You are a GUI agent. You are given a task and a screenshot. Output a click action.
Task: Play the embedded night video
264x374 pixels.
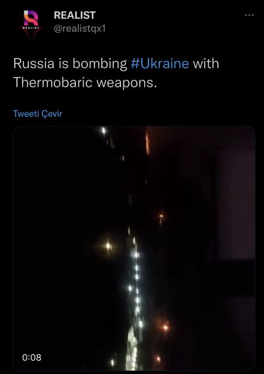134,248
